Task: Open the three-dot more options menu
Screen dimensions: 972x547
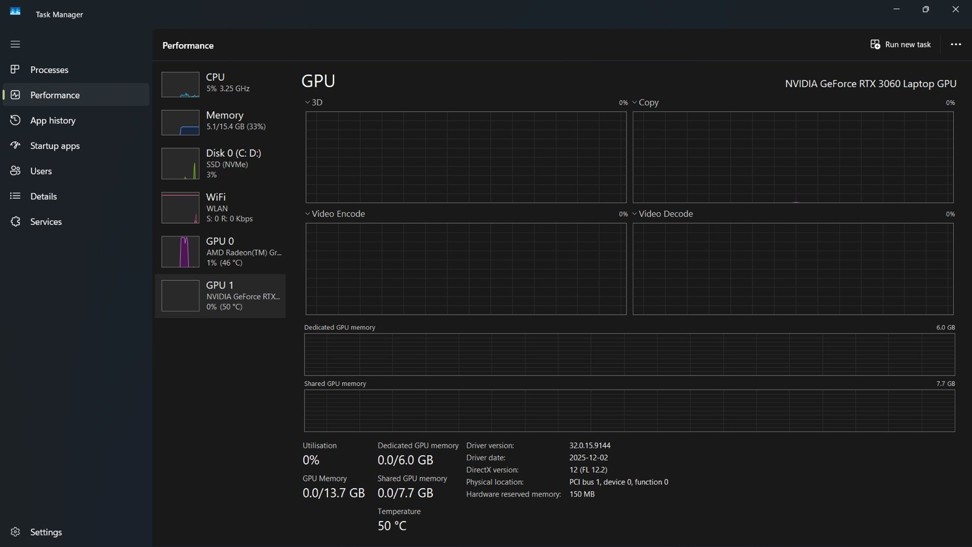Action: (x=956, y=44)
